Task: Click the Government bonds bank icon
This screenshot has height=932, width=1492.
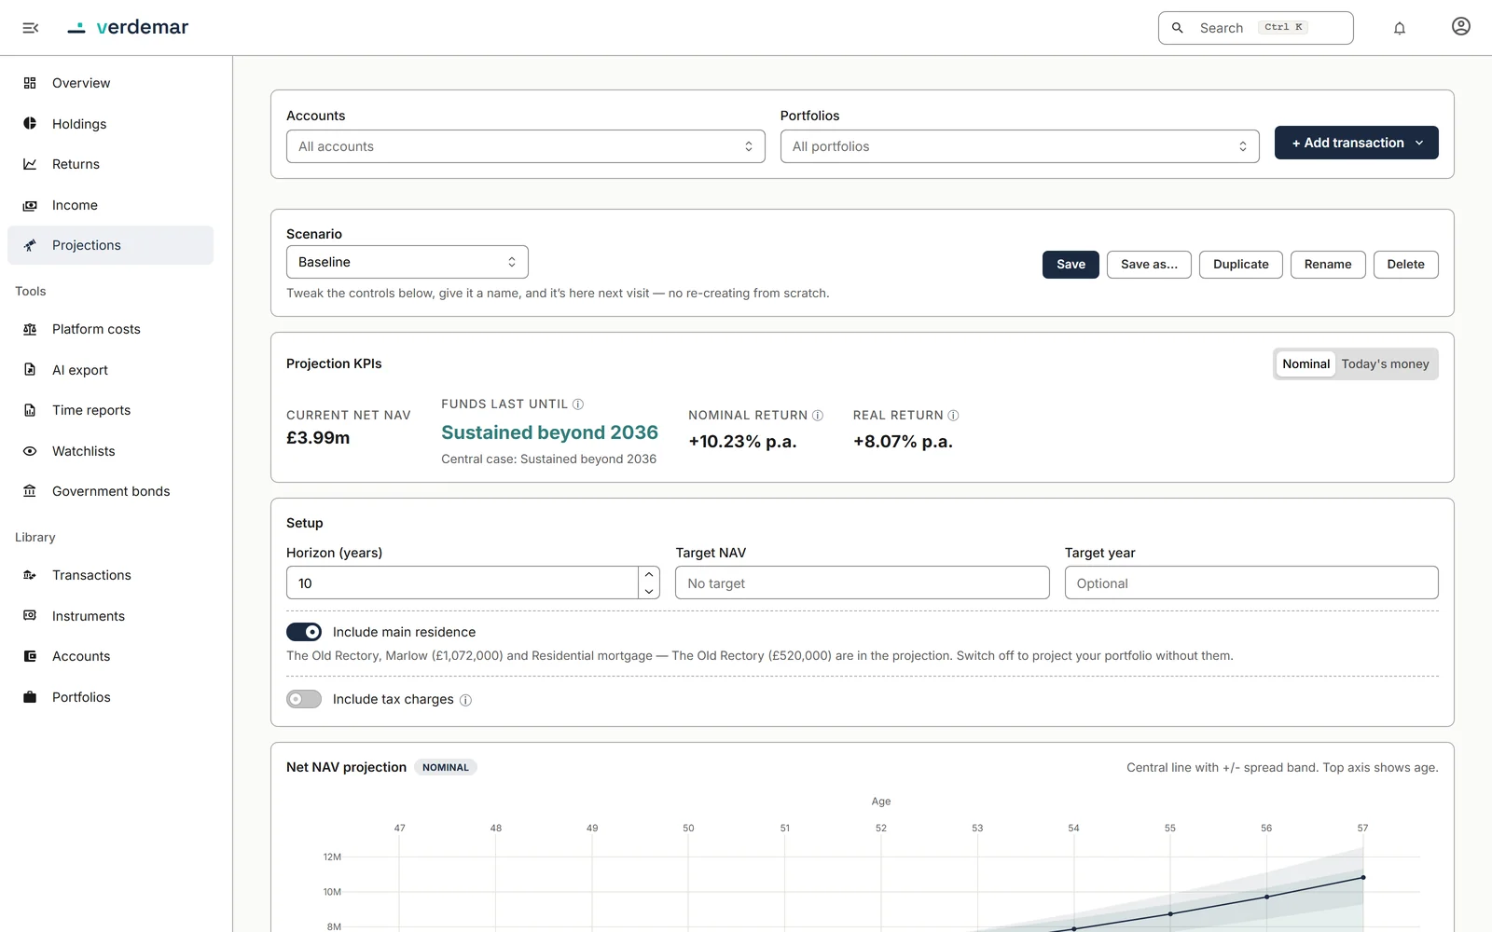Action: click(x=30, y=491)
